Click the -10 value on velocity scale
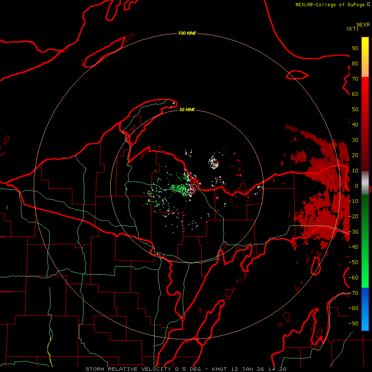Screen dimensions: 372x372 coord(353,201)
